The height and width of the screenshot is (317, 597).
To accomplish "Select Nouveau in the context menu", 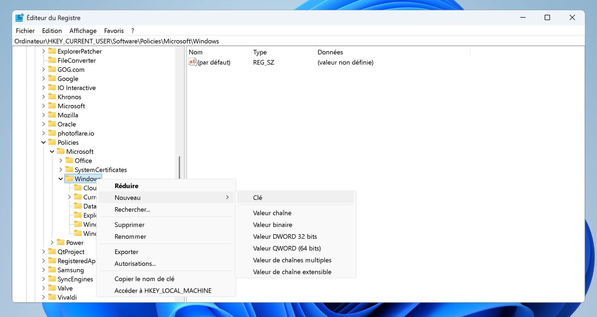I will pos(166,197).
